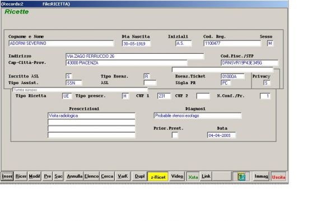Click the 'Prescrizioni' label
Viewport: 336px width, 221px height.
coord(84,109)
